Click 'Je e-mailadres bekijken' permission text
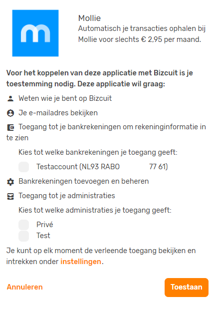The image size is (219, 309). pyautogui.click(x=58, y=113)
